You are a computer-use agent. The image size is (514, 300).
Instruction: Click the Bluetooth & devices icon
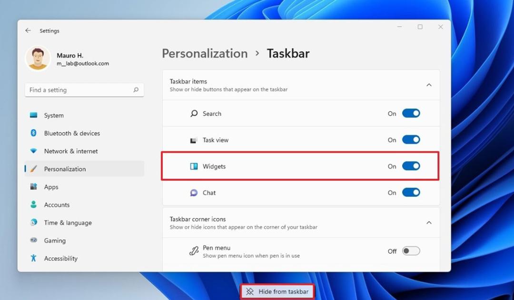pyautogui.click(x=33, y=133)
